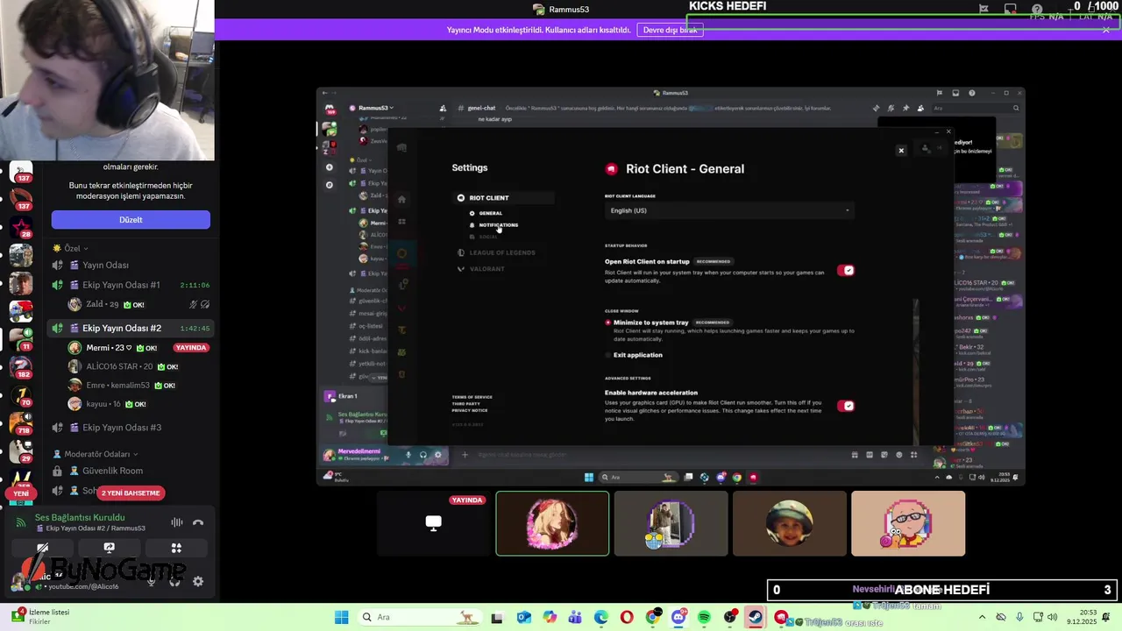Close the Riot Client settings dialog

click(901, 151)
